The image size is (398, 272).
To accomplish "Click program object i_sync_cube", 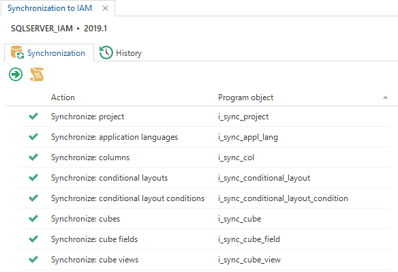I will pyautogui.click(x=240, y=219).
